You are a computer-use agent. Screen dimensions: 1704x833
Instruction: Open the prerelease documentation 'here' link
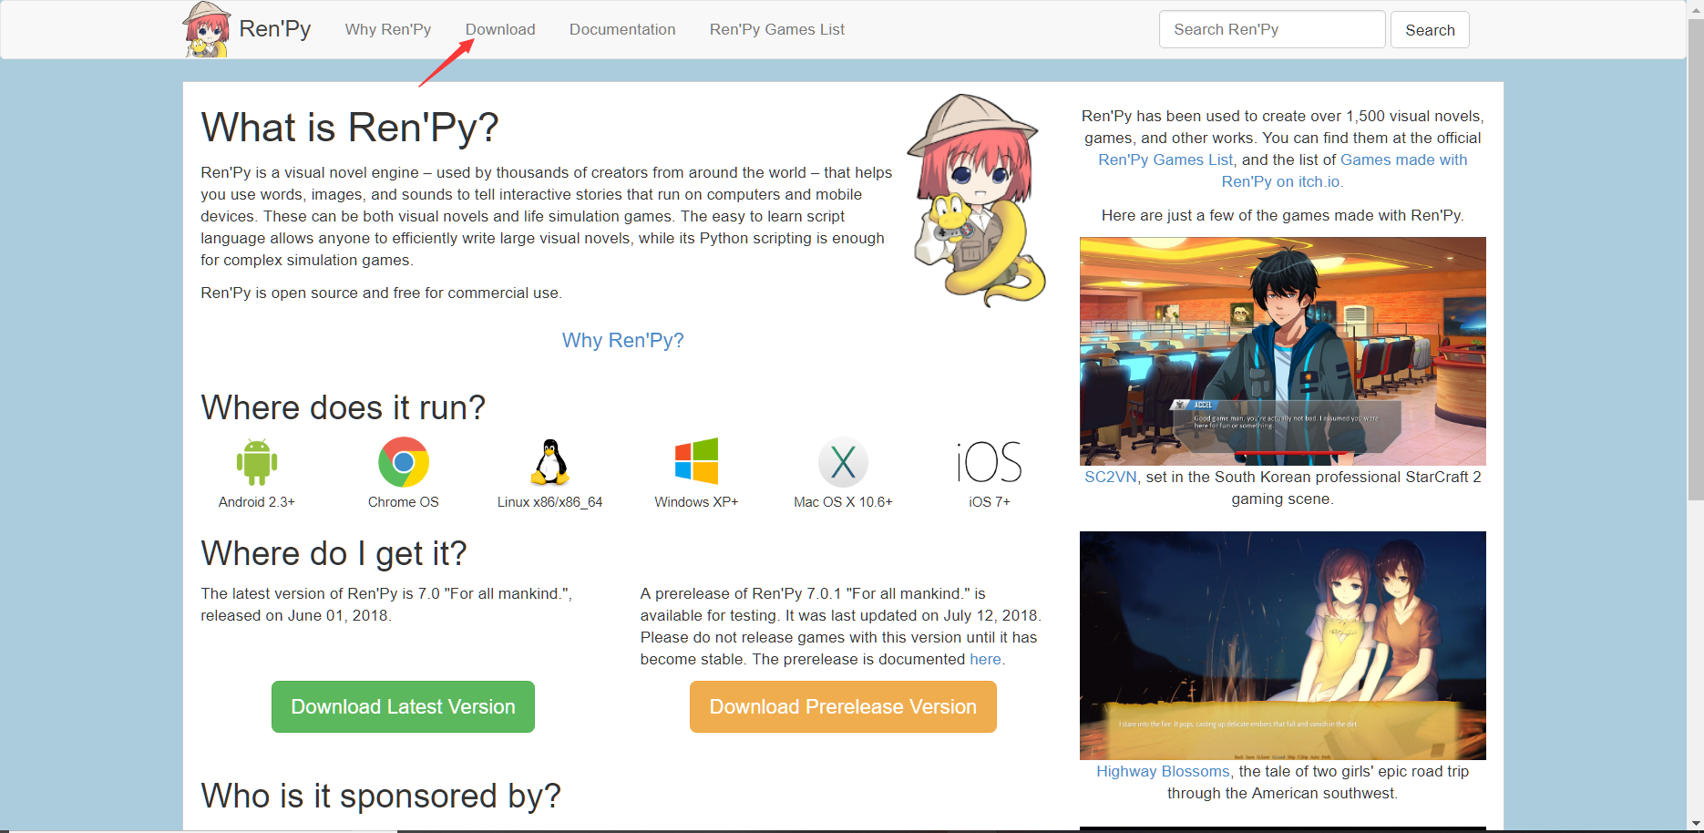[985, 659]
